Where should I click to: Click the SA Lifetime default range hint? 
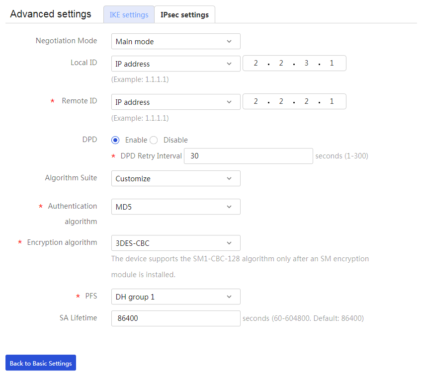click(303, 318)
